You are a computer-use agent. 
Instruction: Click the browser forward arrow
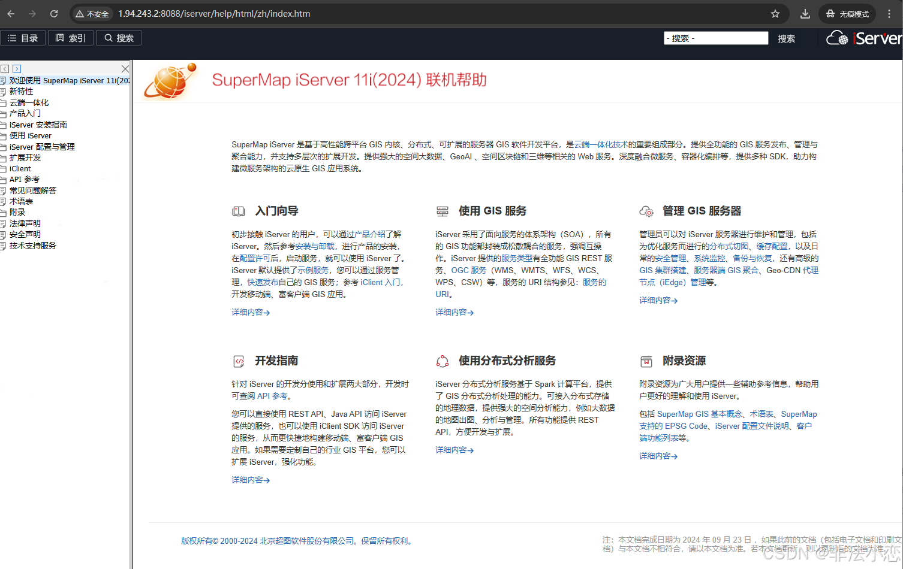[x=32, y=14]
